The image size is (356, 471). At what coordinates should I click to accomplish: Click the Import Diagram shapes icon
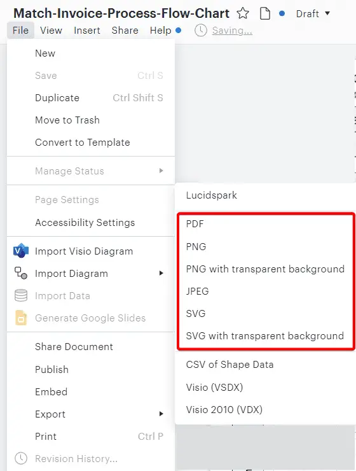point(21,273)
